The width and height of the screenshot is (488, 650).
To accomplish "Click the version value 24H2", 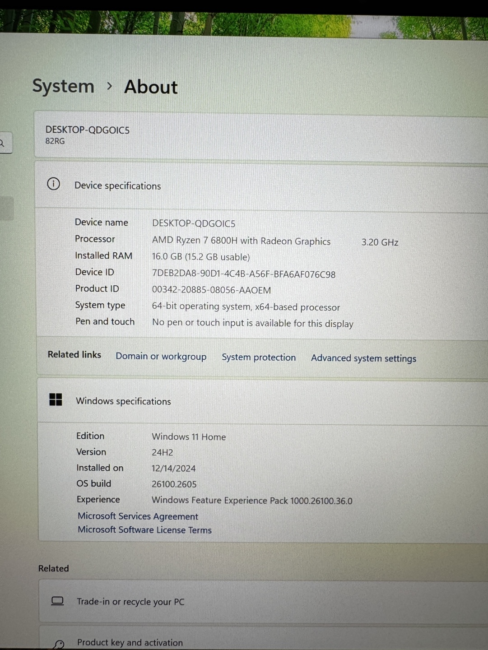I will (162, 452).
